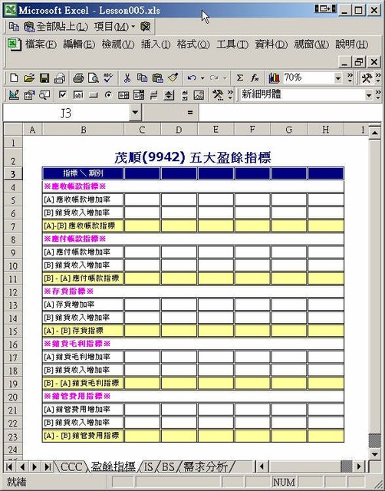Click the formula bar equals button
This screenshot has width=385, height=491.
(x=189, y=113)
